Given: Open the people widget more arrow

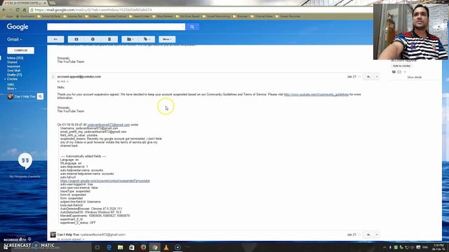Looking at the screenshot, I should pos(405,72).
